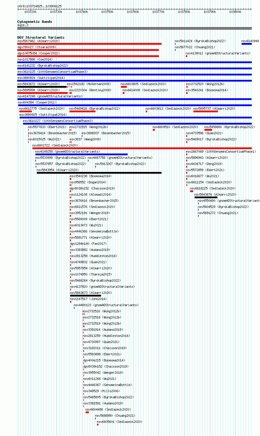Open variant dgv10875n54 (Cooper2011)
The height and width of the screenshot is (436, 260).
(39, 54)
